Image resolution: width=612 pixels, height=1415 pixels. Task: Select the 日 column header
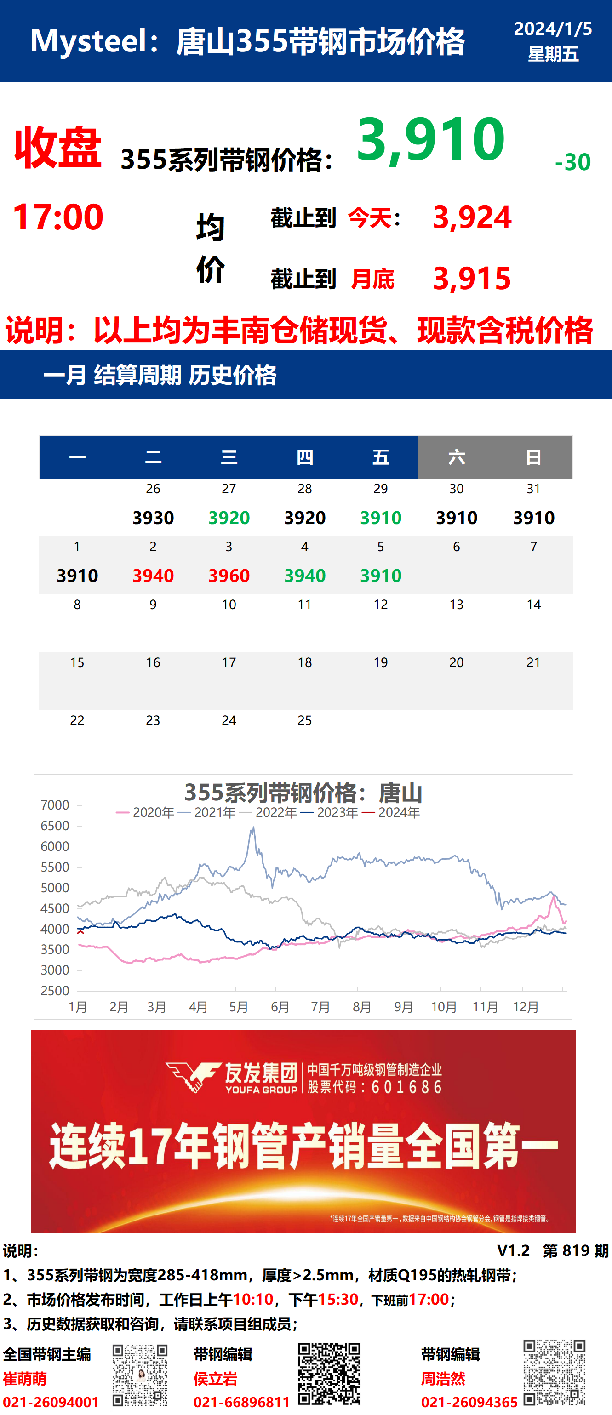533,457
